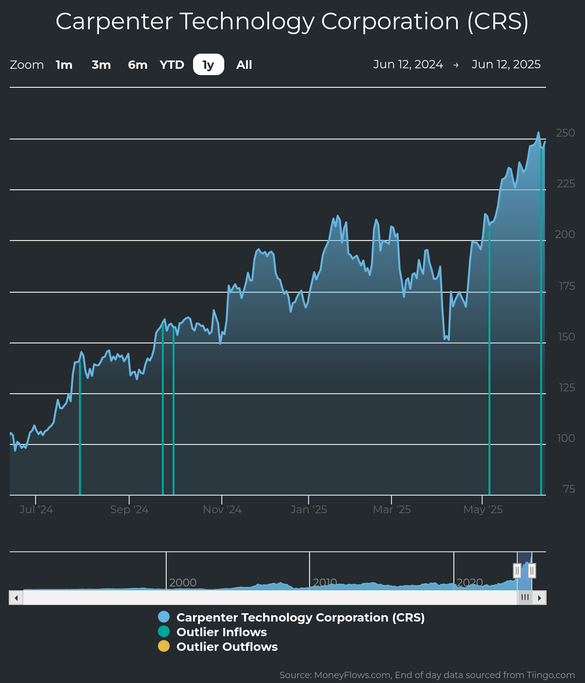Click the Jan '25 axis label

(x=309, y=509)
